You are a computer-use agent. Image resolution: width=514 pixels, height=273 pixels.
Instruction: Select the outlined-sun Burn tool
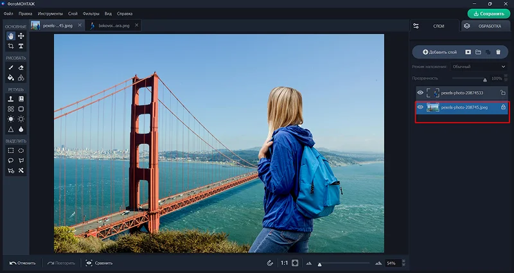21,119
